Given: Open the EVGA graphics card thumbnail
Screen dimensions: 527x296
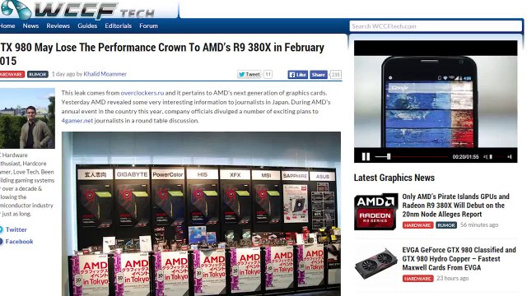Looking at the screenshot, I should point(375,263).
